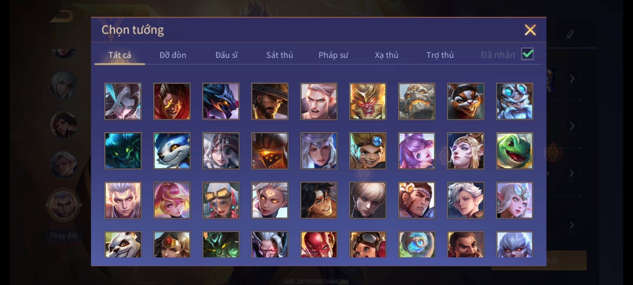Pick the purple-haired girl hero portrait
This screenshot has width=633, height=285.
point(416,151)
